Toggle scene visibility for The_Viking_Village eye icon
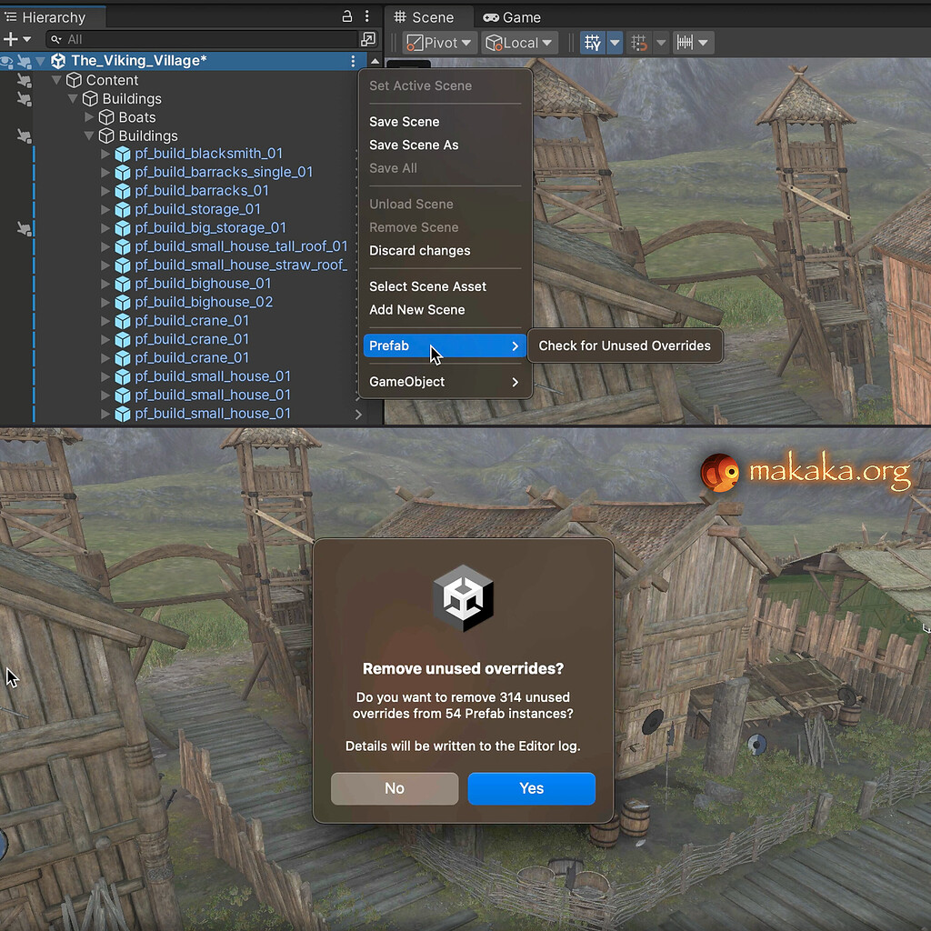This screenshot has width=931, height=931. coord(5,61)
